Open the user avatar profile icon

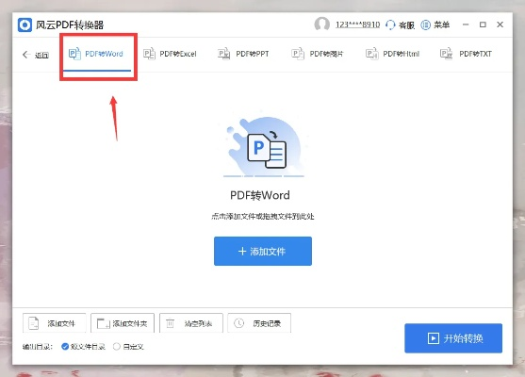point(321,25)
